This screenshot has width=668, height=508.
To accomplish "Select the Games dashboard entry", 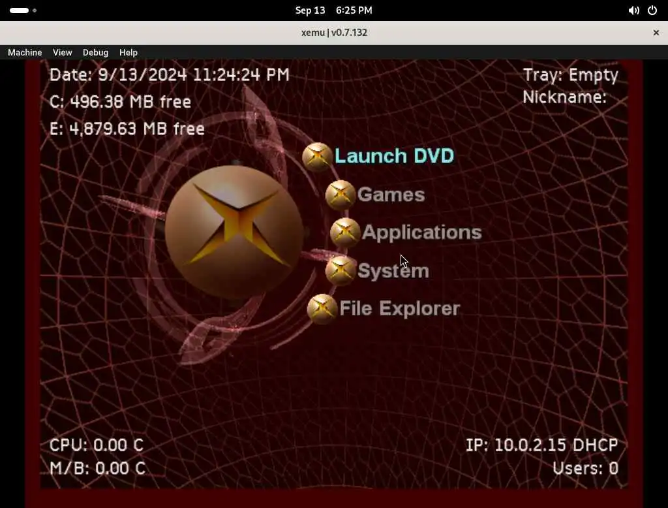I will [391, 195].
